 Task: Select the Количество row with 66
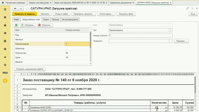[x=52, y=53]
